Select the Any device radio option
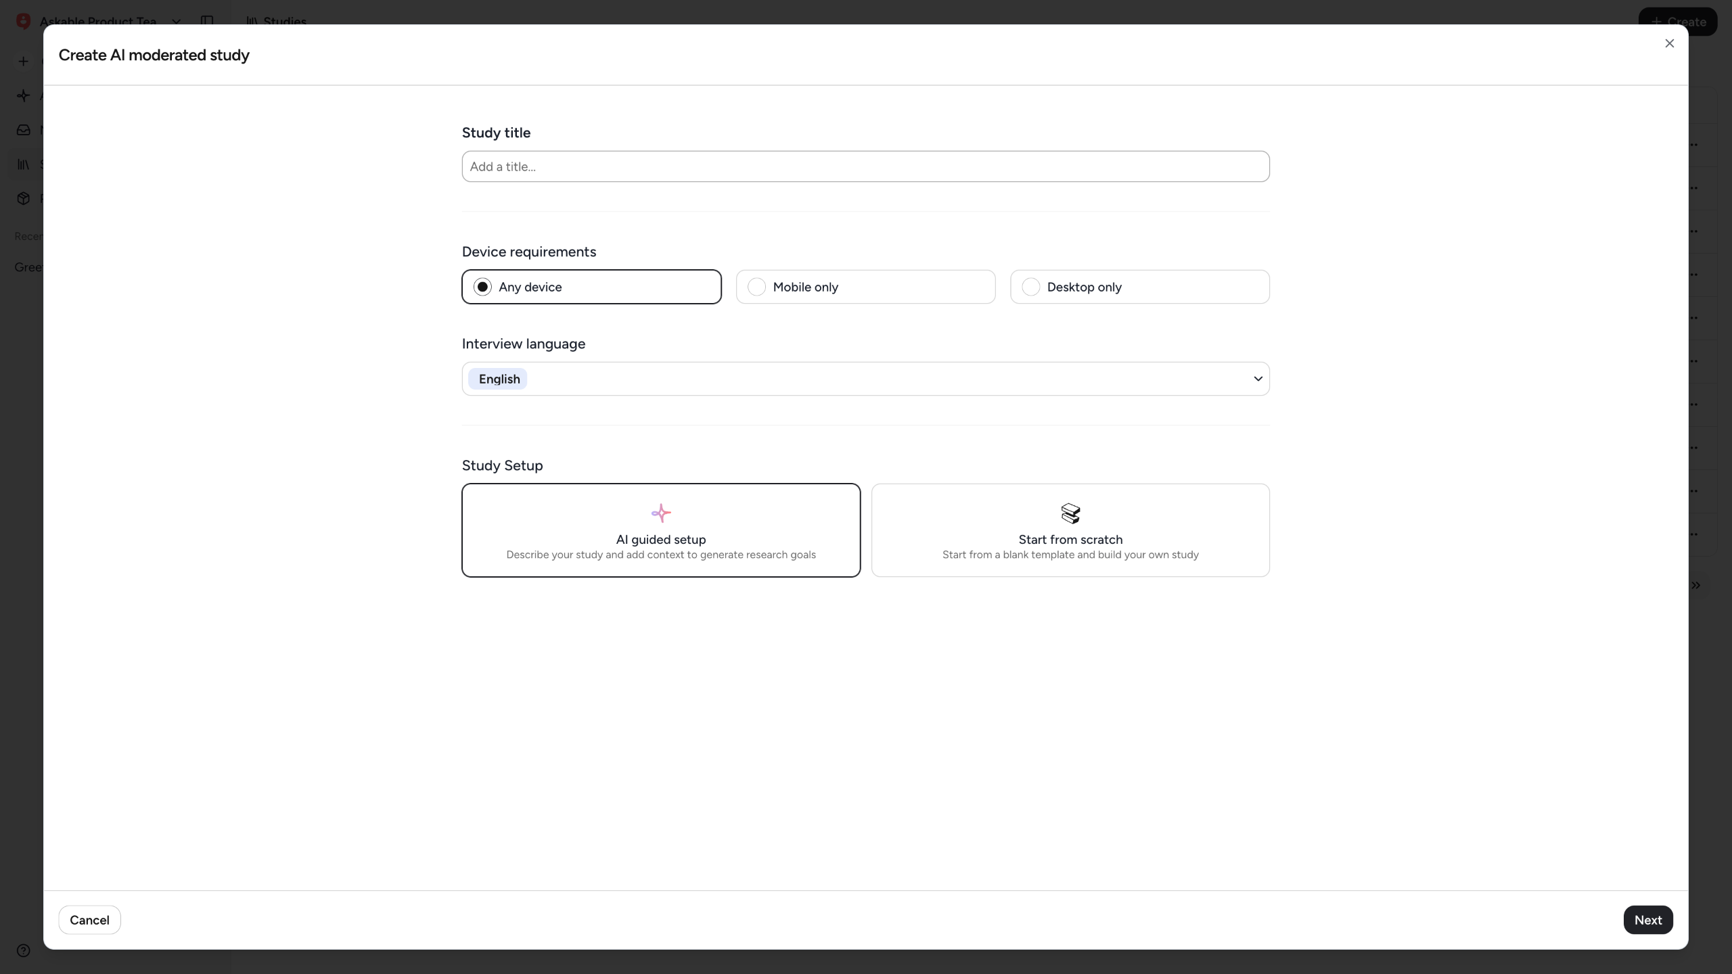Image resolution: width=1732 pixels, height=974 pixels. (482, 287)
